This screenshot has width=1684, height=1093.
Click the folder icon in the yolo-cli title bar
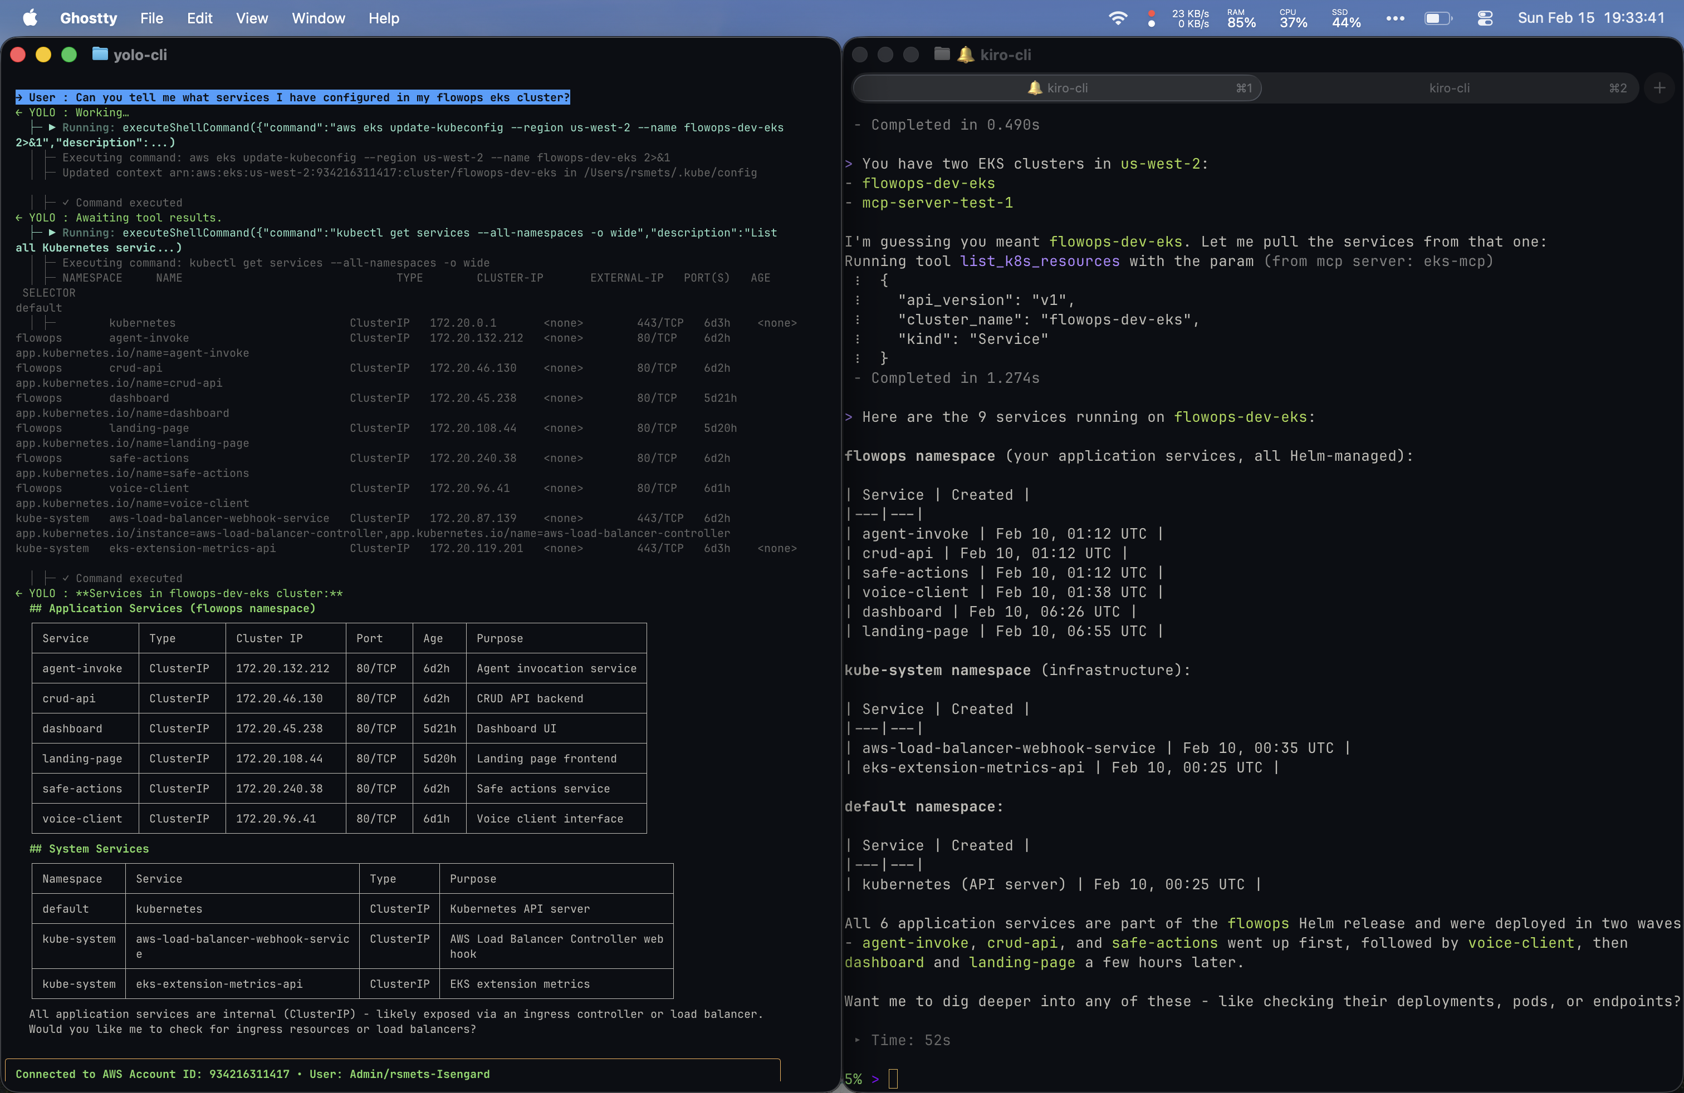click(x=100, y=54)
